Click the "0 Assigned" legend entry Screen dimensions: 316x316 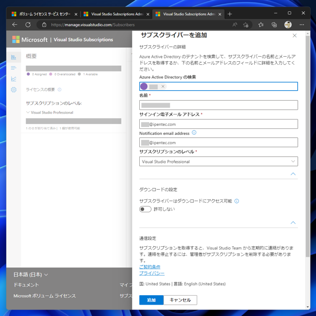(x=37, y=74)
